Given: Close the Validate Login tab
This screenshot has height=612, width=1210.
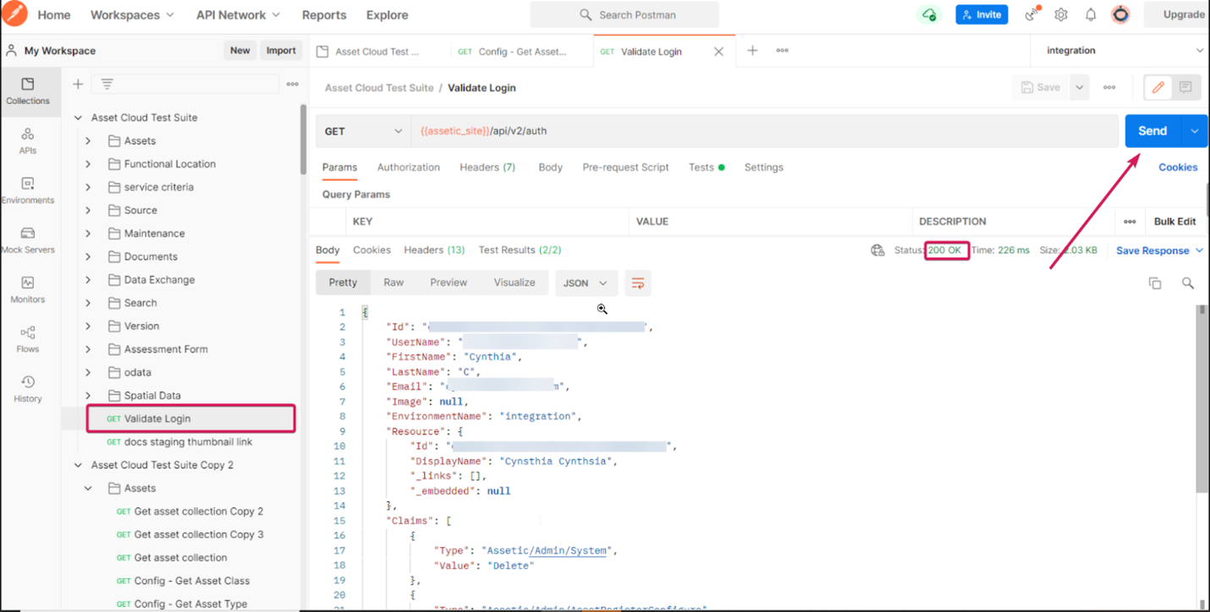Looking at the screenshot, I should 718,52.
